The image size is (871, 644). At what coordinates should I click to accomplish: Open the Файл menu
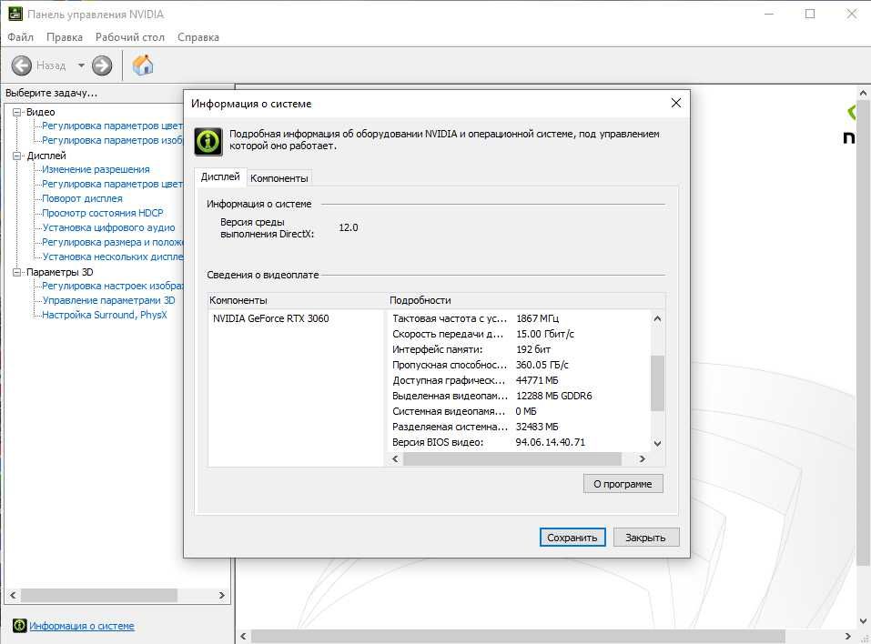click(21, 37)
